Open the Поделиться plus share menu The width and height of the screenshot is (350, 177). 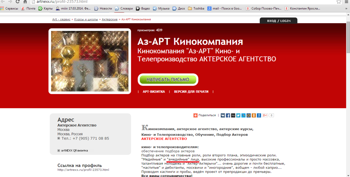tap(205, 115)
